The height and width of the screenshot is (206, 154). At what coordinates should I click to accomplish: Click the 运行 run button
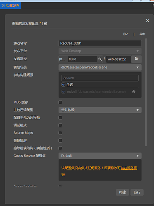pos(137,192)
